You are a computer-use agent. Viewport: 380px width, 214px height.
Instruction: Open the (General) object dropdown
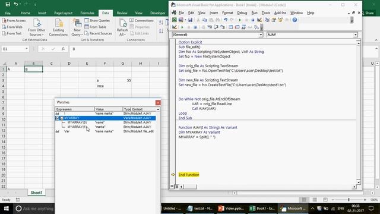point(261,34)
